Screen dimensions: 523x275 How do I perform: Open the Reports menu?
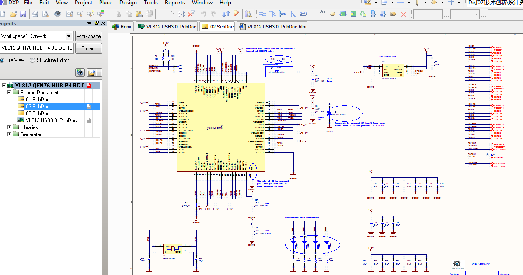(175, 3)
